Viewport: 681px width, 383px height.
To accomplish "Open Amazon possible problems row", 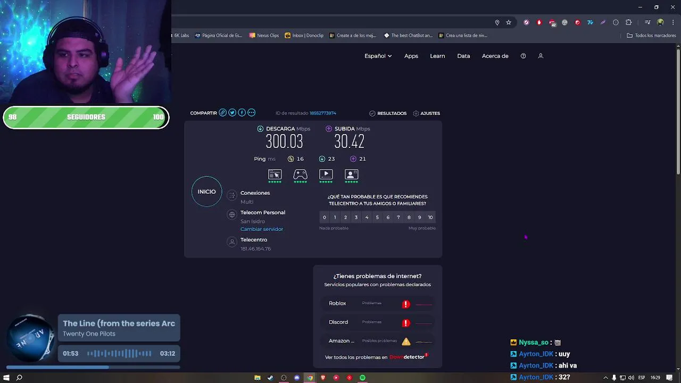I will pyautogui.click(x=378, y=341).
